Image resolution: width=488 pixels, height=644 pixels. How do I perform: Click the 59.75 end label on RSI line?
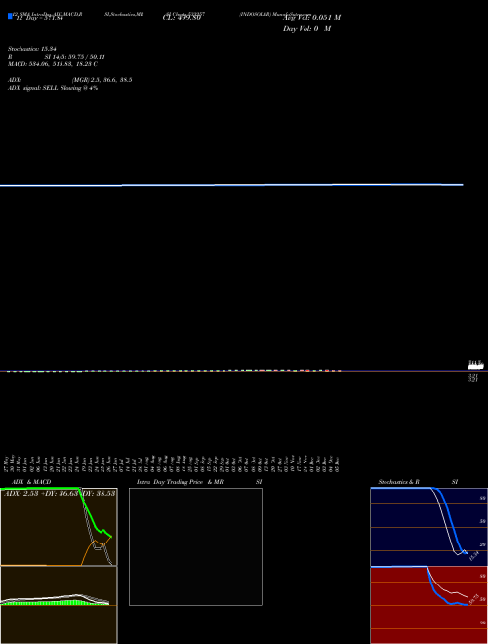(x=473, y=599)
